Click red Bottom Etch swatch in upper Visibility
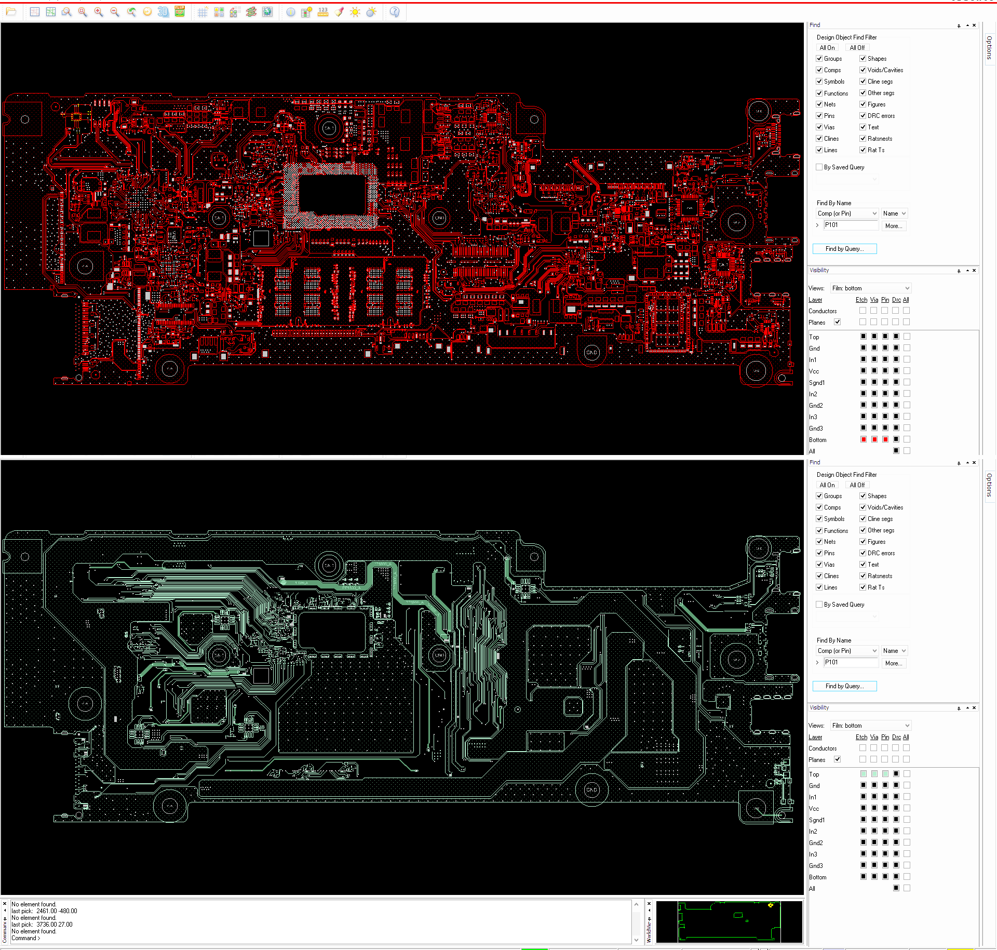997x950 pixels. pyautogui.click(x=864, y=439)
